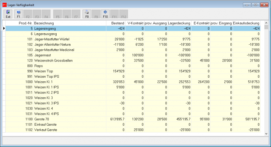Select the Raps row
The image size is (271, 147).
coord(133,66)
